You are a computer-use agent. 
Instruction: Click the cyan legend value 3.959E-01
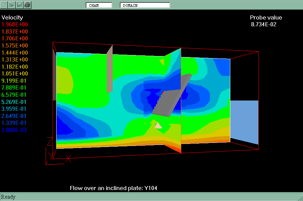15,109
